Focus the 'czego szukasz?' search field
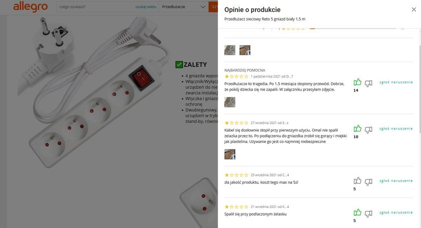The width and height of the screenshot is (421, 228). [96, 6]
